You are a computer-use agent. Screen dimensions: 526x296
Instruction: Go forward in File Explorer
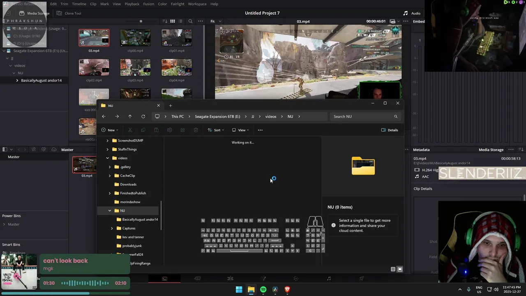pyautogui.click(x=117, y=116)
